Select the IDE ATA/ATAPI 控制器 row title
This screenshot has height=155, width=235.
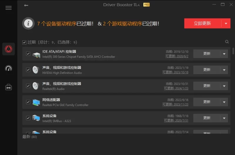point(59,51)
